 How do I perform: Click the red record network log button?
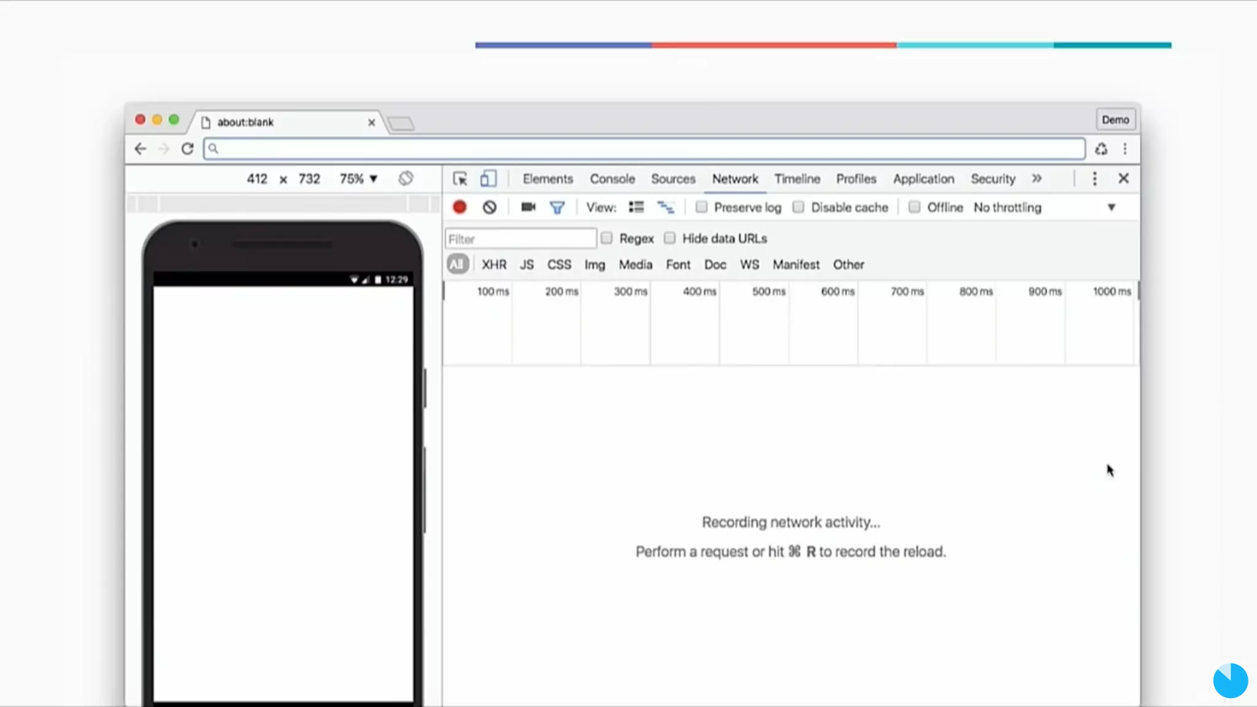coord(459,207)
